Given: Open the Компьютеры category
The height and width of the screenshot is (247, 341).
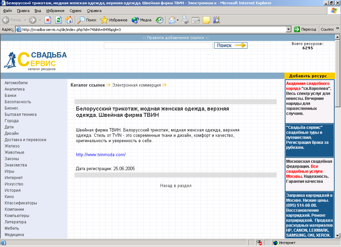Looking at the screenshot, I should (17, 216).
